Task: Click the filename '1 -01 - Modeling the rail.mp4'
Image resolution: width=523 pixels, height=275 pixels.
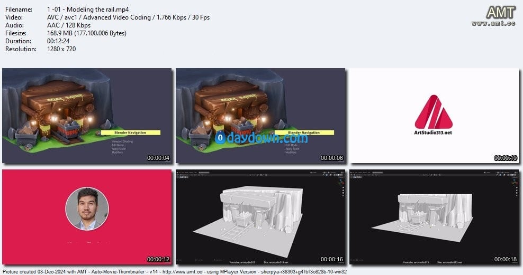Action: tap(88, 10)
